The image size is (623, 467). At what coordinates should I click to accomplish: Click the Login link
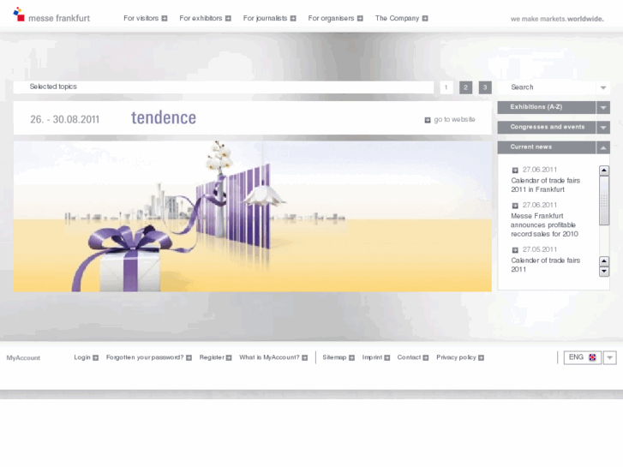point(82,357)
